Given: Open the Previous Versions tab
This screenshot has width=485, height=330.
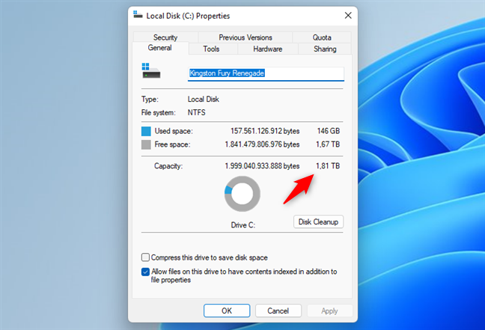Looking at the screenshot, I should [245, 37].
